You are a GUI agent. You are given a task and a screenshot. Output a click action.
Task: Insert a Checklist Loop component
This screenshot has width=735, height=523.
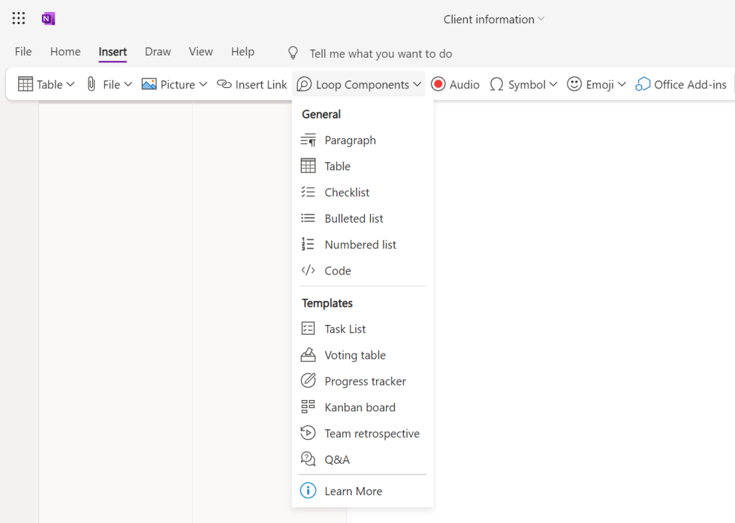click(x=347, y=192)
